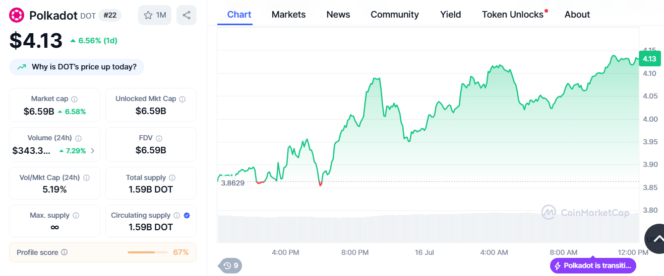The height and width of the screenshot is (276, 664).
Task: Click the $6.59B Unlocked Mkt Cap value
Action: 151,111
